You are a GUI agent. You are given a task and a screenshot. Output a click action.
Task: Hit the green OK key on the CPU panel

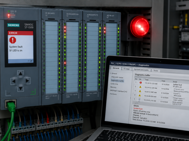[x=32, y=92]
